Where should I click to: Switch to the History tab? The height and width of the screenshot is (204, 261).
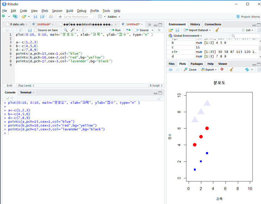[x=195, y=24]
